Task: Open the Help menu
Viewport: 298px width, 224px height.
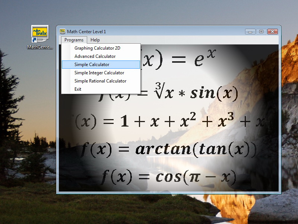Action: click(95, 40)
